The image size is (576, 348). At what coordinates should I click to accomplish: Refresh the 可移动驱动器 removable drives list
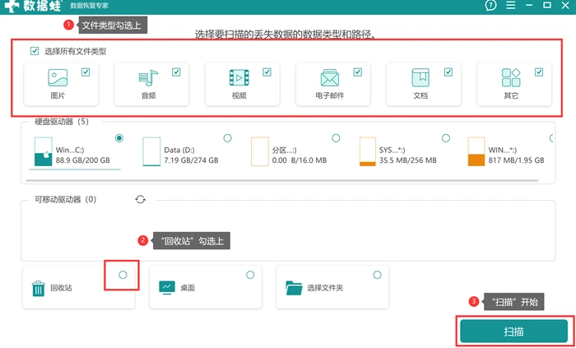pos(141,200)
